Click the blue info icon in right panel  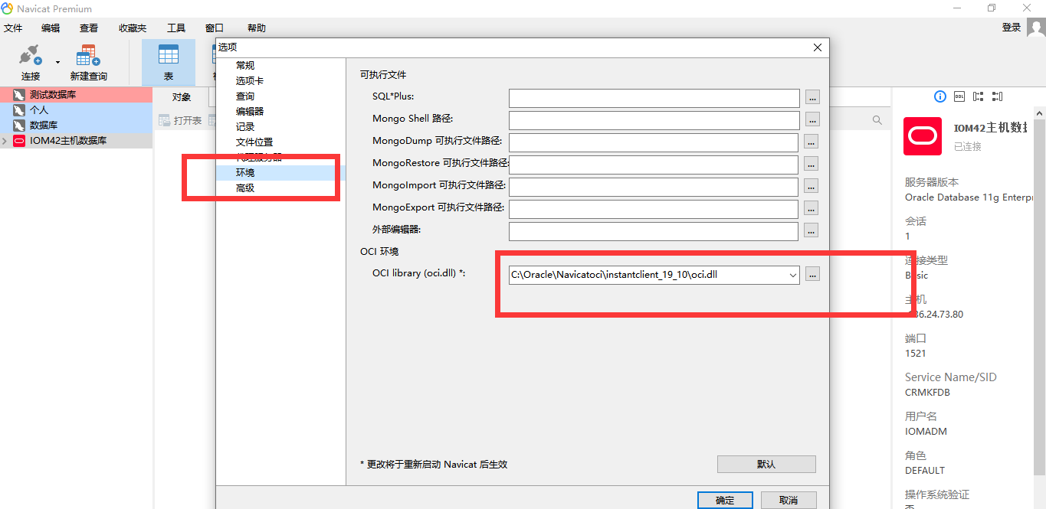pos(939,96)
